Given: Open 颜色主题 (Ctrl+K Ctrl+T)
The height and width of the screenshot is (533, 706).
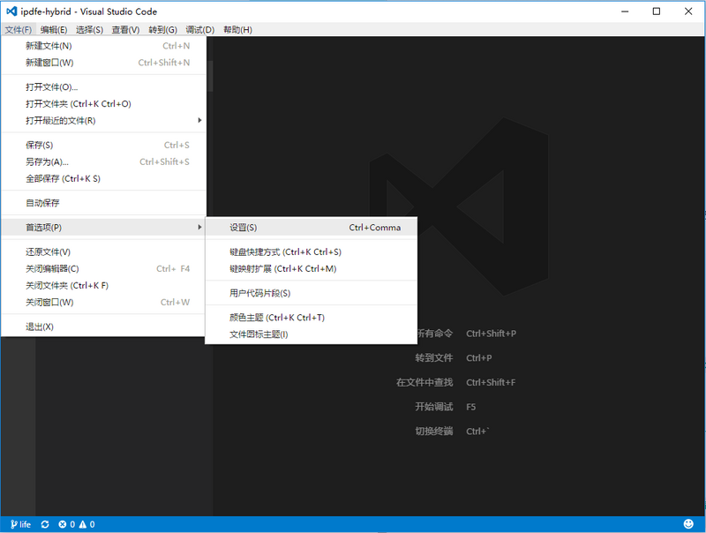Looking at the screenshot, I should pos(312,318).
